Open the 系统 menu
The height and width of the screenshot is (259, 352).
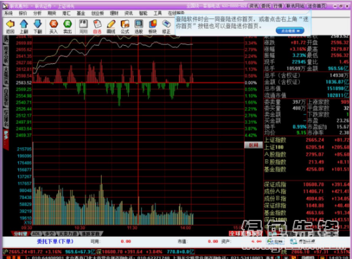(8, 13)
